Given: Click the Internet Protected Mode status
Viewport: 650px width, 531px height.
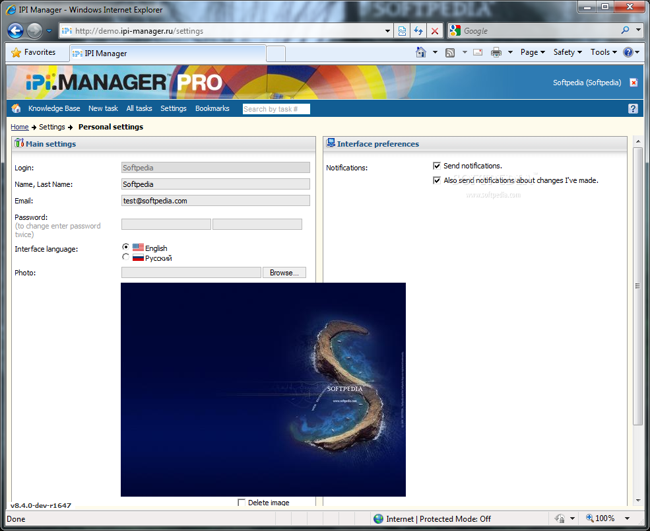Looking at the screenshot, I should point(432,519).
